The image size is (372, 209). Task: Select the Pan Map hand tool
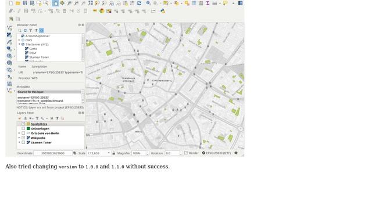pos(55,3)
